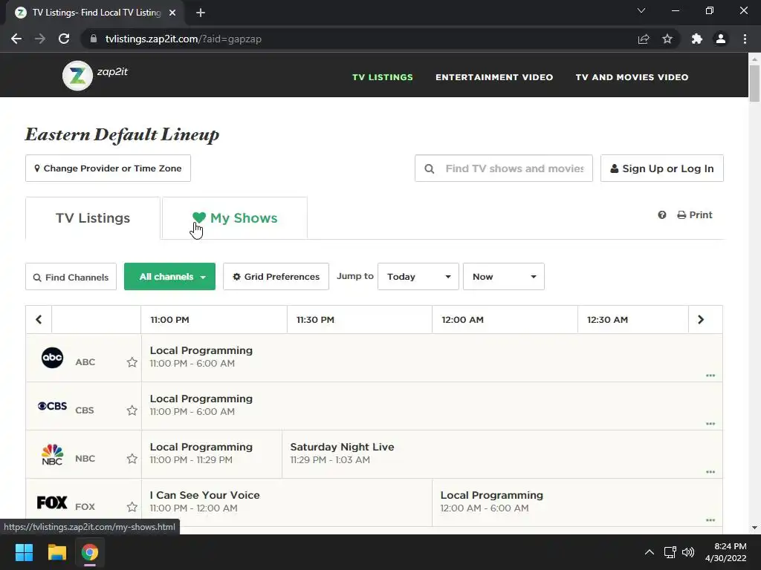Click the browser address bar URL
Image resolution: width=761 pixels, height=570 pixels.
click(x=184, y=39)
